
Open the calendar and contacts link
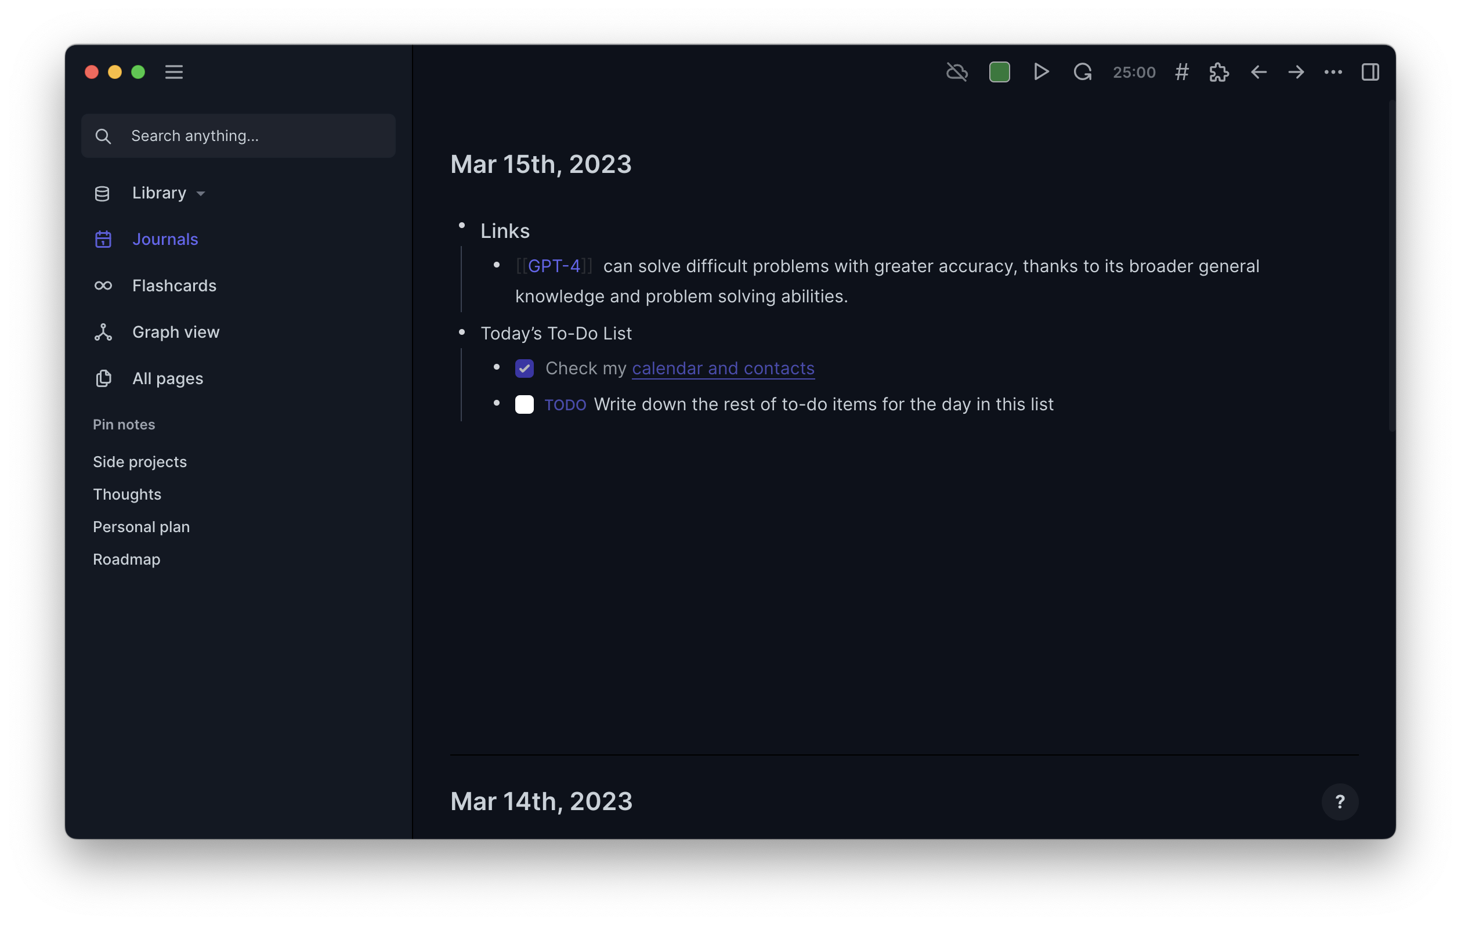722,368
